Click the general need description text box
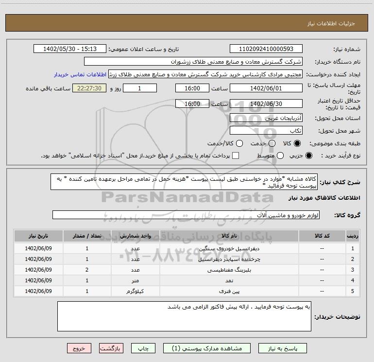 coord(184,182)
